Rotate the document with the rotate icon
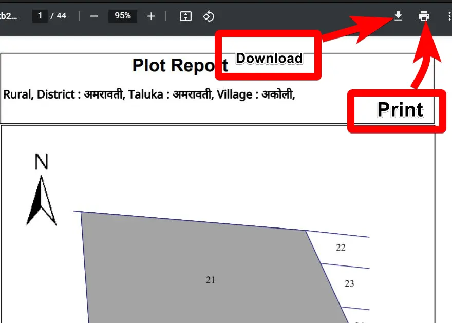 point(208,16)
